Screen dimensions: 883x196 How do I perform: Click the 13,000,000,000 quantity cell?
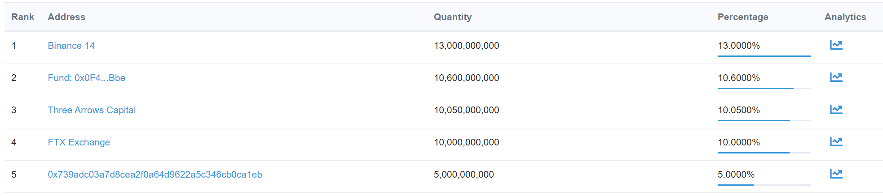click(466, 46)
